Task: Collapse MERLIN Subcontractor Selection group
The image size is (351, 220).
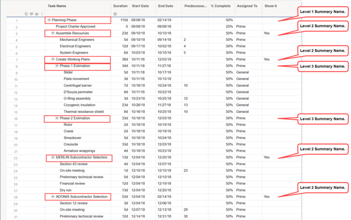Action: pyautogui.click(x=53, y=157)
